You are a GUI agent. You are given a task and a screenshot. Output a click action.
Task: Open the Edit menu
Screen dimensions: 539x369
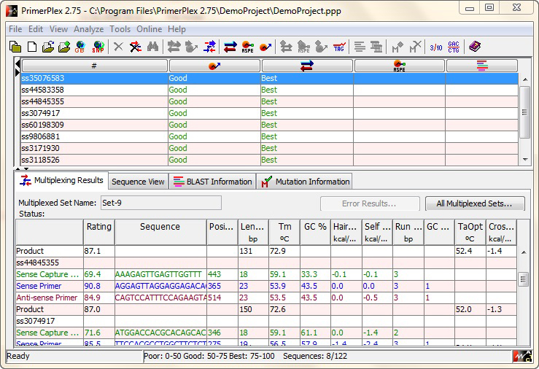click(x=36, y=29)
